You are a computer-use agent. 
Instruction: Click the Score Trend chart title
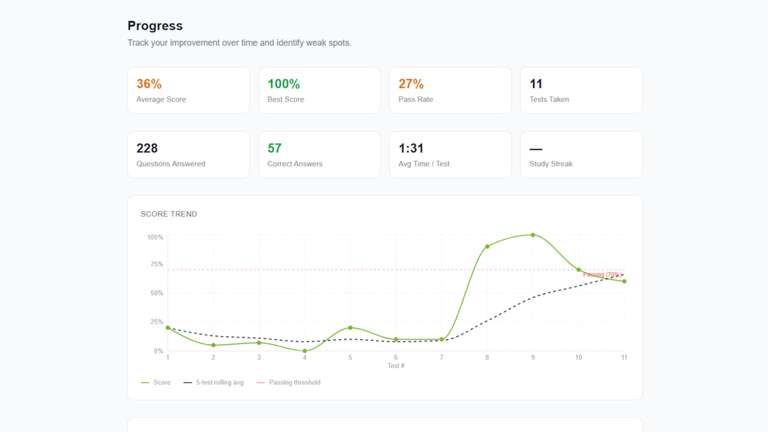coord(169,214)
